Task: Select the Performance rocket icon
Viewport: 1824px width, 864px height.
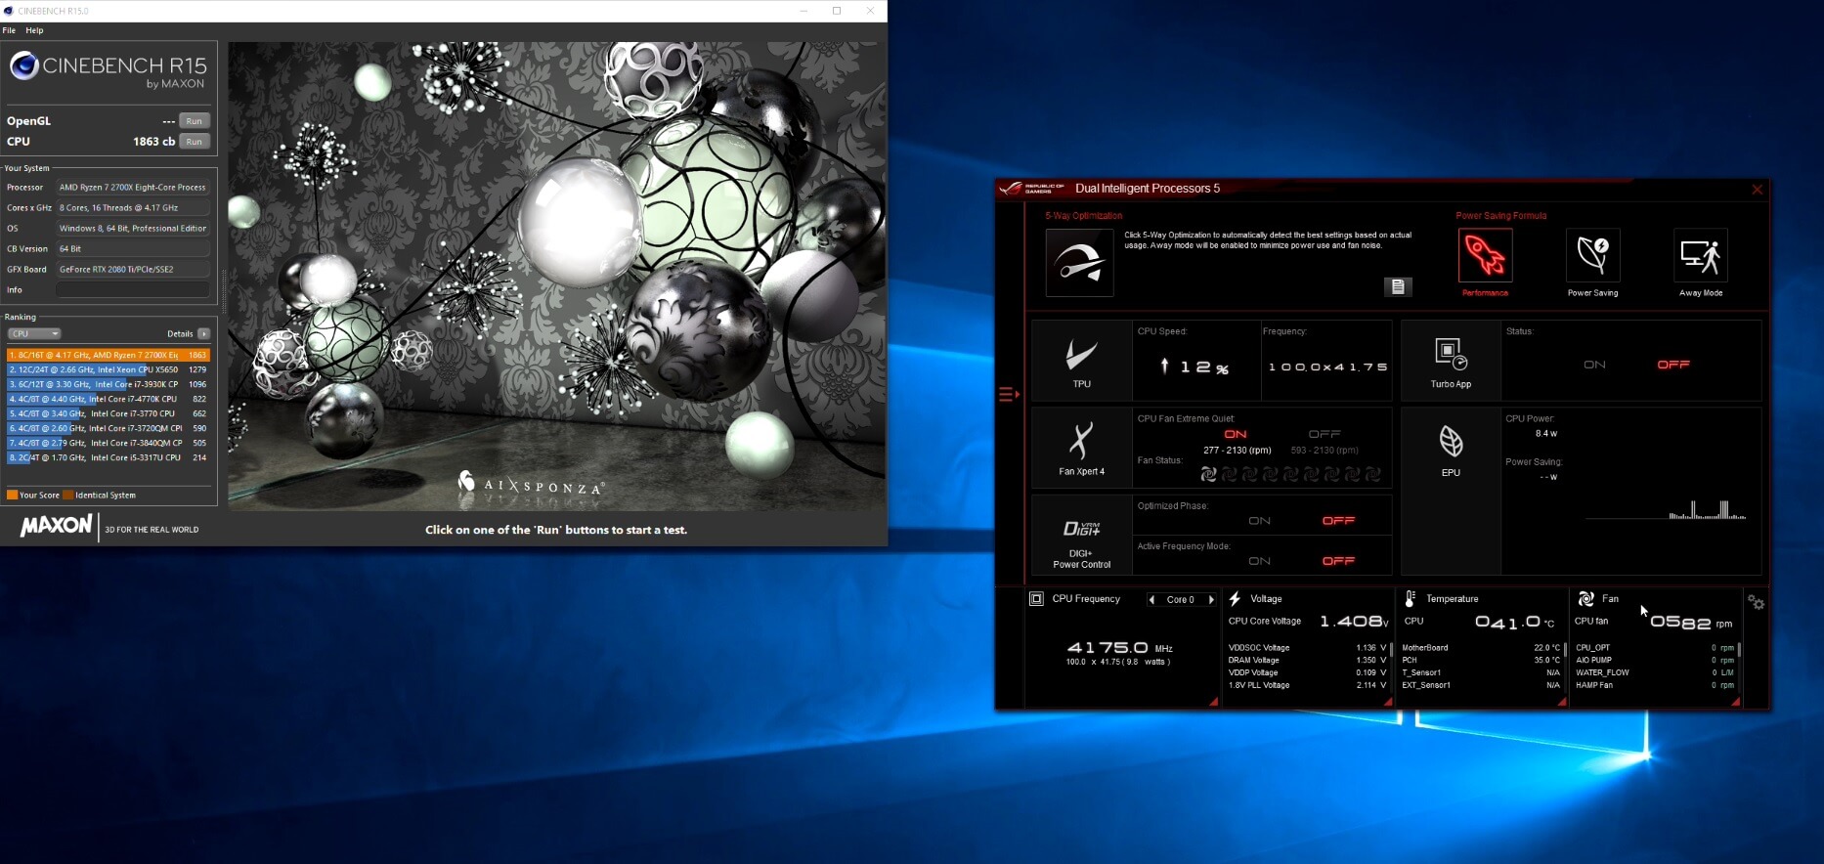Action: tap(1485, 255)
